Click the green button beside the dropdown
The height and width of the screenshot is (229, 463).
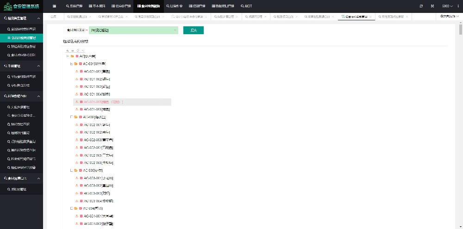pos(194,30)
